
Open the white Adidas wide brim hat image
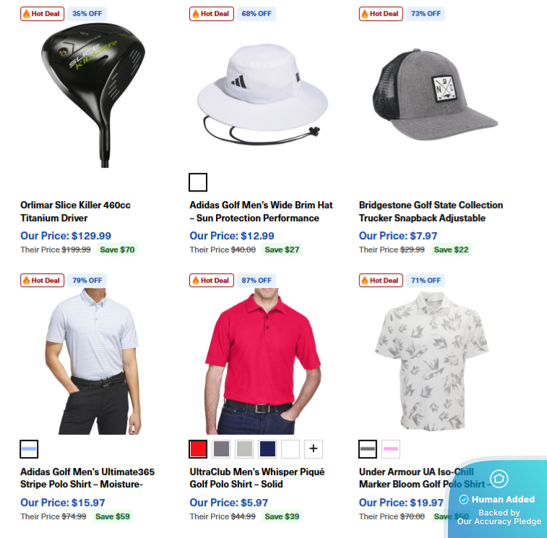click(262, 94)
